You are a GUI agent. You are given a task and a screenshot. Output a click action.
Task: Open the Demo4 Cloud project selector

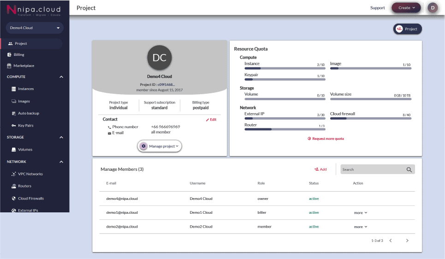pos(35,28)
